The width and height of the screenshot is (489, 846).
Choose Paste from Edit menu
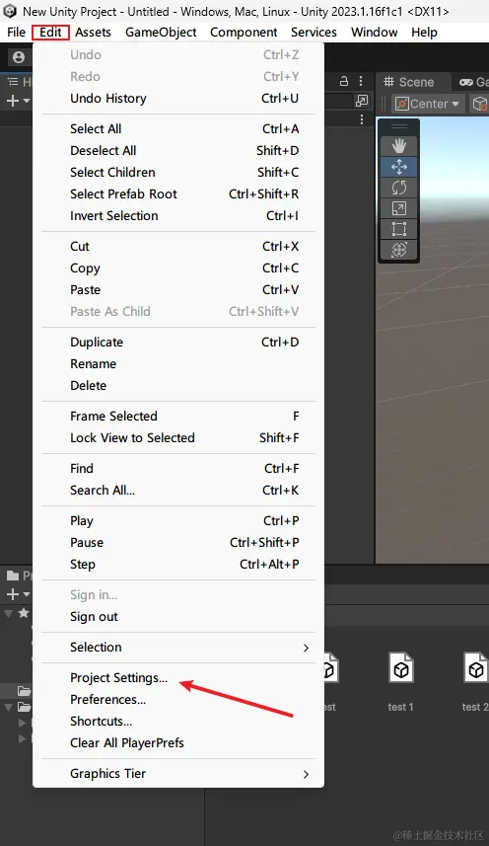[x=178, y=290]
